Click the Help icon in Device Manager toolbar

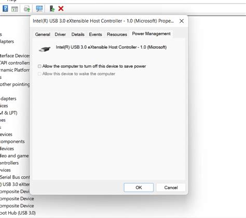click(x=5, y=8)
